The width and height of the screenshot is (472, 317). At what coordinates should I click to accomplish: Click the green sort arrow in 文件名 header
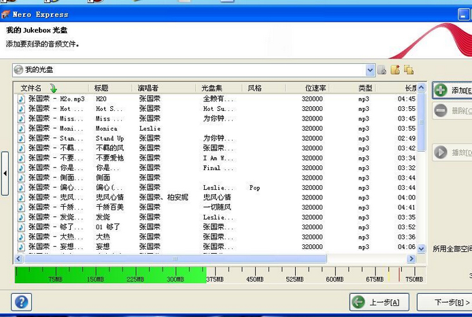point(53,88)
